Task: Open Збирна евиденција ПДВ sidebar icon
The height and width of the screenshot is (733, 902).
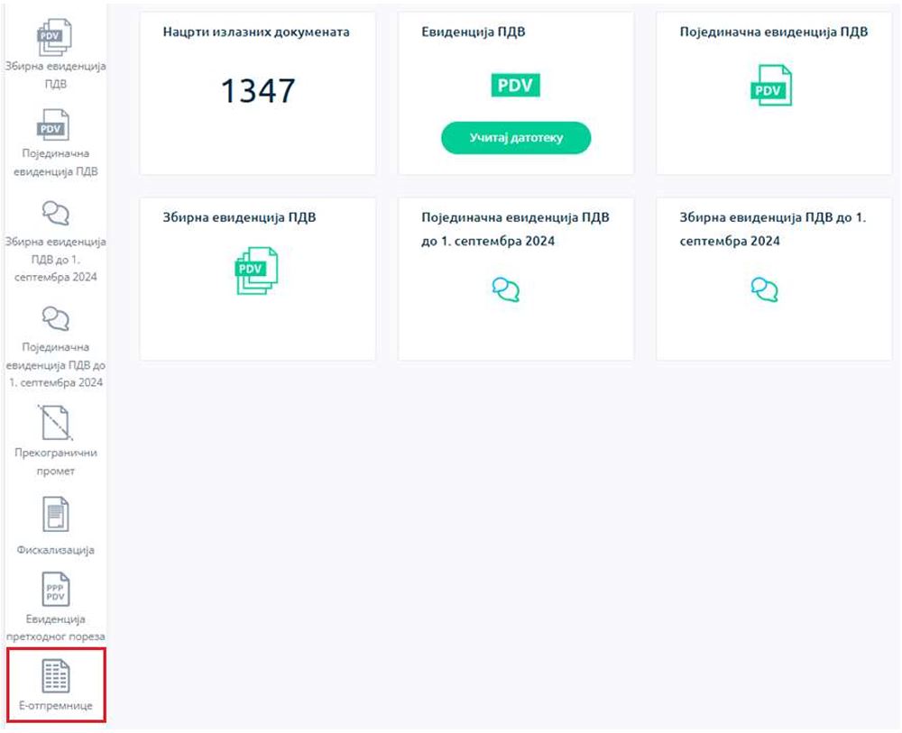Action: (x=55, y=37)
